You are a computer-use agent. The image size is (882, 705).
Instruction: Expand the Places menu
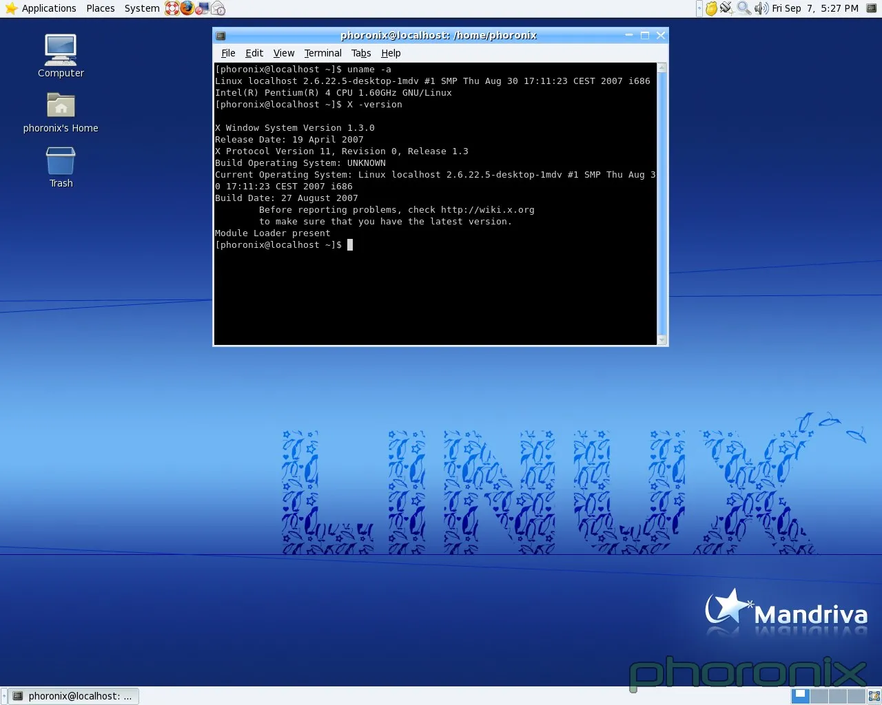(101, 8)
